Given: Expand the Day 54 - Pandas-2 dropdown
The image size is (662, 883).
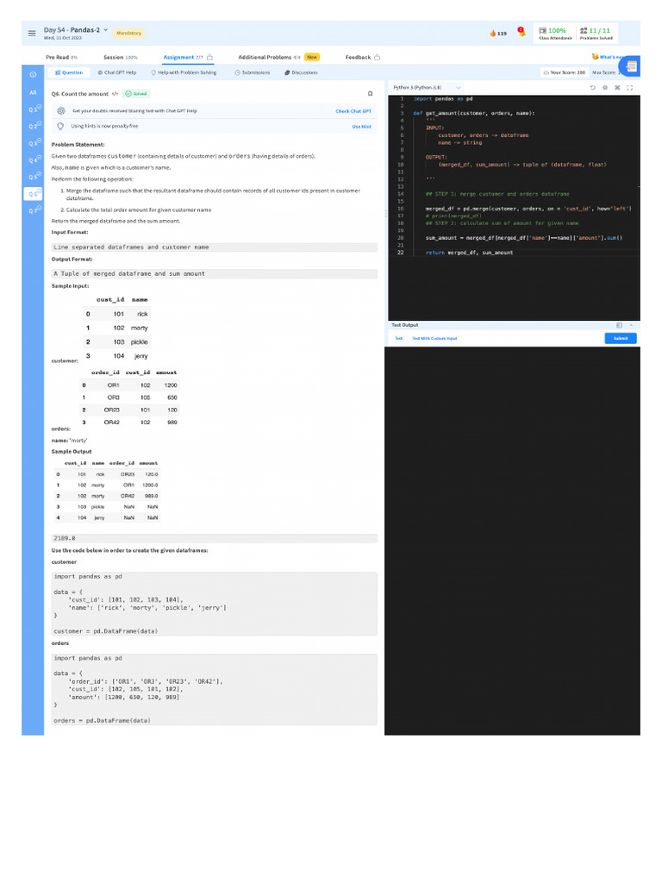Looking at the screenshot, I should click(105, 30).
